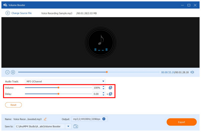
Task: Open the save folder icon
Action: tap(76, 126)
